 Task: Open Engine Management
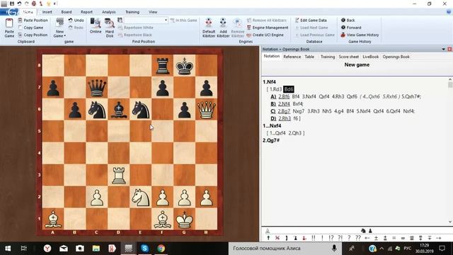pos(268,28)
